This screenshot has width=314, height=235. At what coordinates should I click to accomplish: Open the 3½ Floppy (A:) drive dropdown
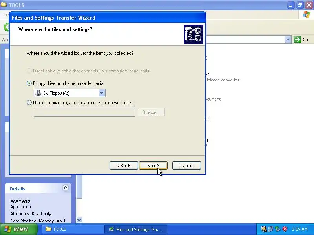102,93
